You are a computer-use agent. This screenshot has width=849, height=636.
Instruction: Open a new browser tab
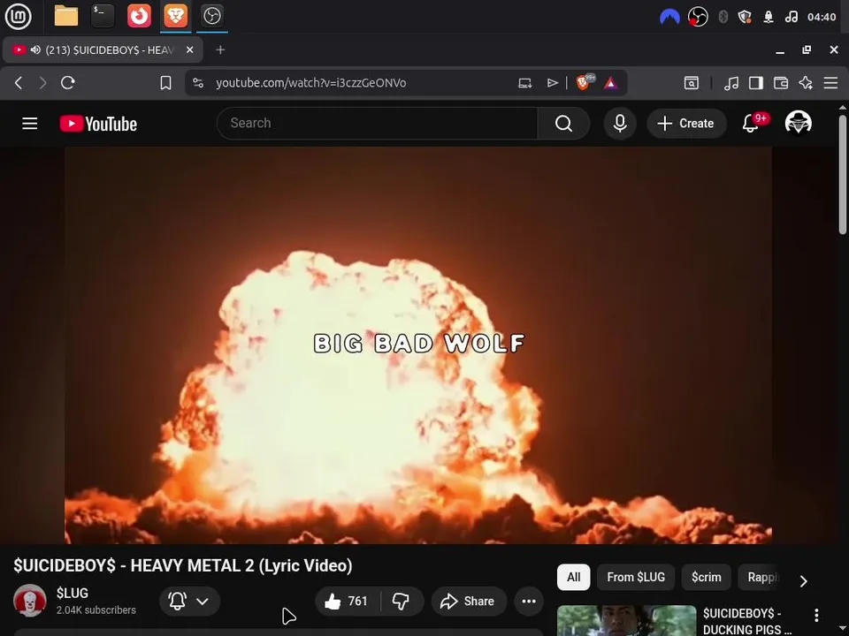220,49
